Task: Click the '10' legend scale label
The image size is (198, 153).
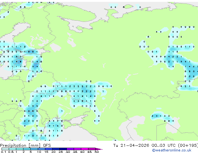Action: [39, 152]
